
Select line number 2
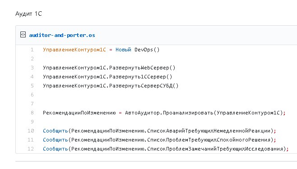pyautogui.click(x=32, y=59)
